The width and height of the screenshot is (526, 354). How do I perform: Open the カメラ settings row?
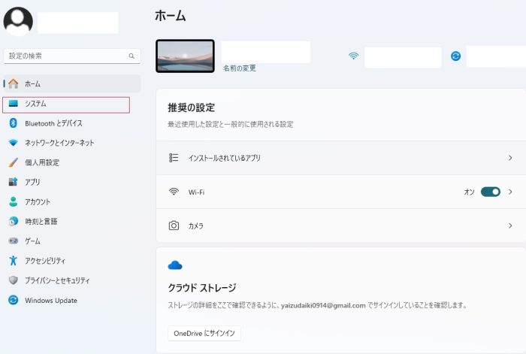pos(341,225)
